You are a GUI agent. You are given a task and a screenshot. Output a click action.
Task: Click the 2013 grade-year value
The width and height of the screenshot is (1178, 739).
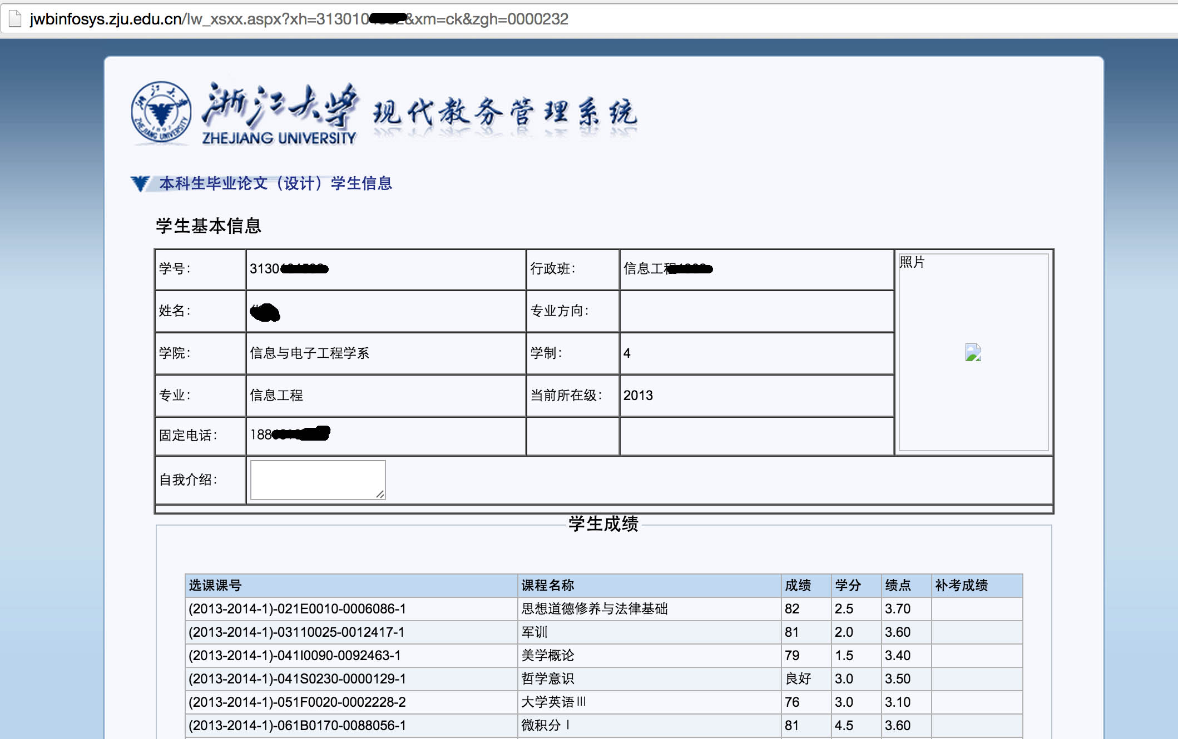(x=638, y=396)
